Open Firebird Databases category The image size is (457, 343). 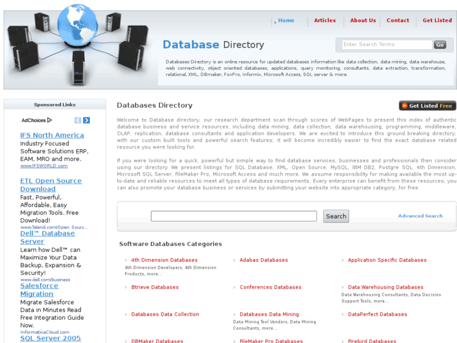372,341
